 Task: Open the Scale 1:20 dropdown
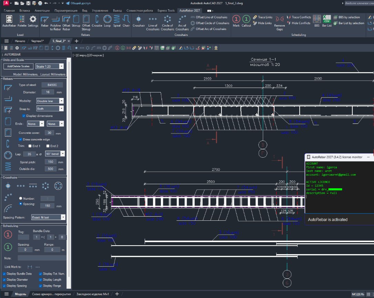coord(50,66)
